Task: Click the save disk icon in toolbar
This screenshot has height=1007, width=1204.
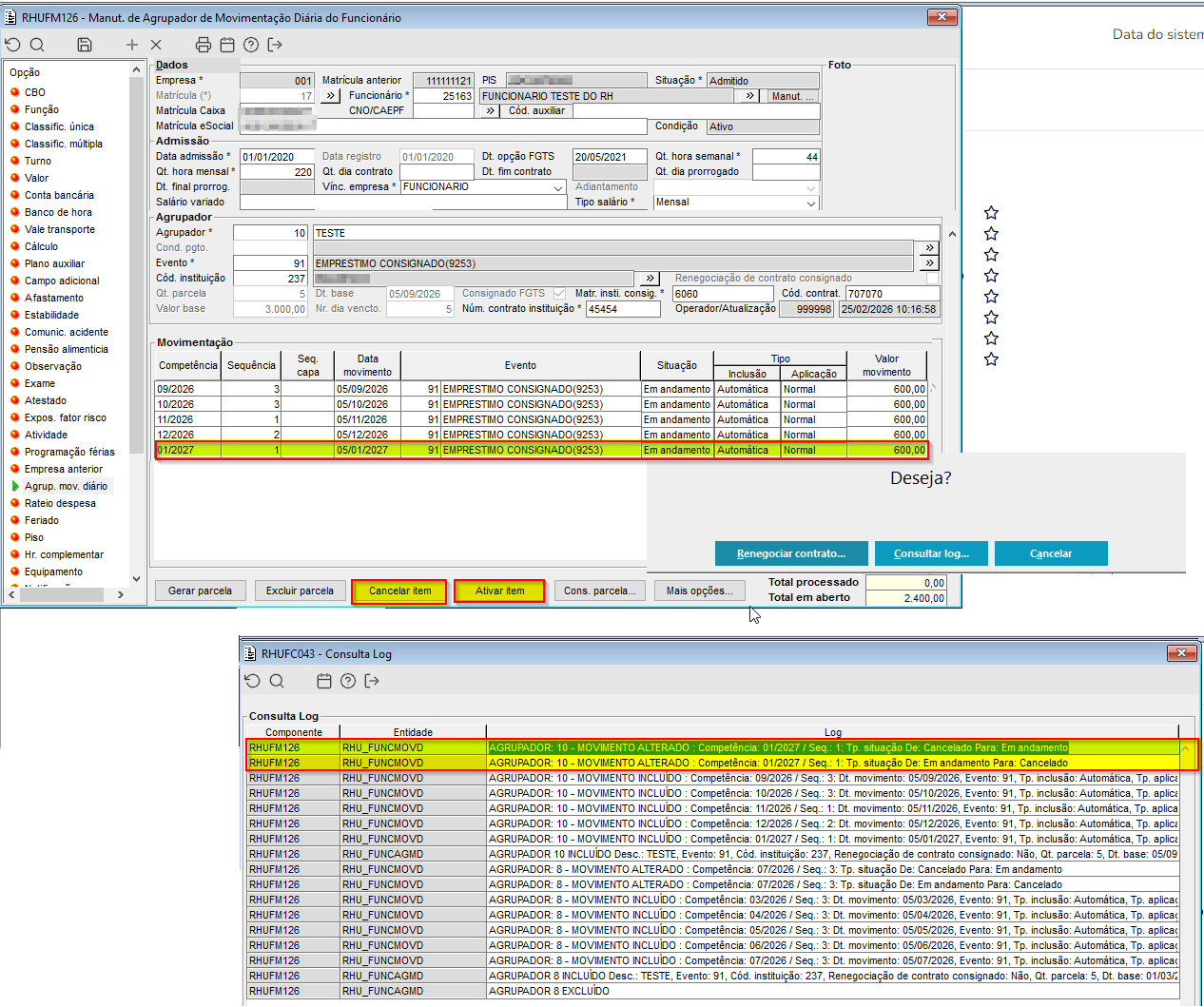Action: tap(85, 45)
